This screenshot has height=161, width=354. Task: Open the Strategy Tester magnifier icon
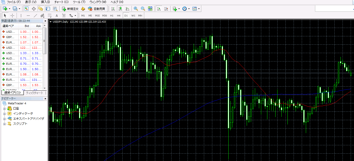55,9
